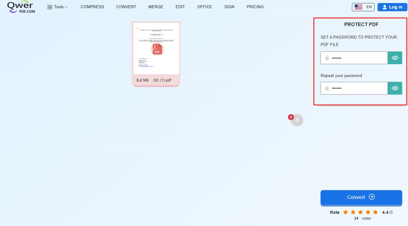
Task: Open the CONVERT menu
Action: 126,7
